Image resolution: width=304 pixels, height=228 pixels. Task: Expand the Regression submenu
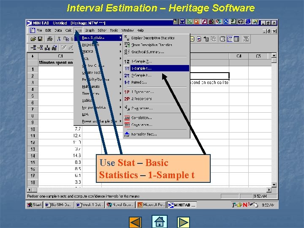(x=98, y=45)
